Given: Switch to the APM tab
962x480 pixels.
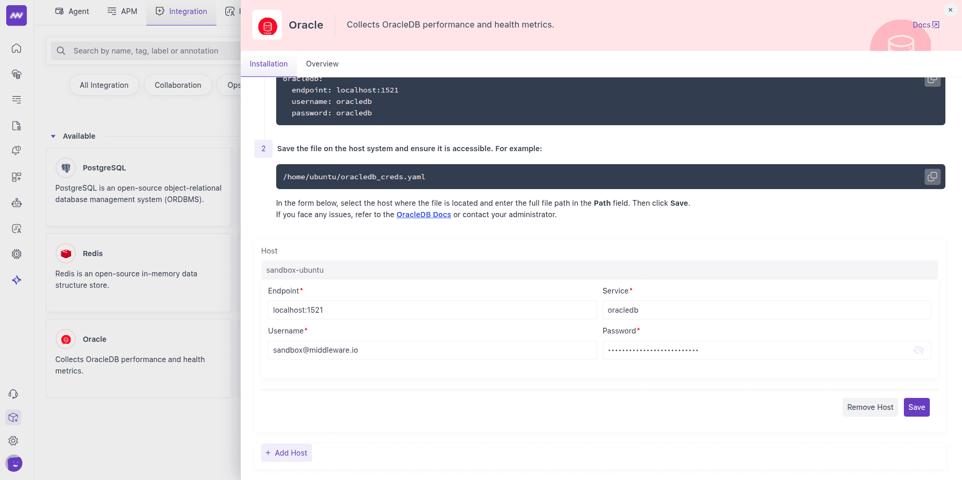Looking at the screenshot, I should tap(122, 11).
